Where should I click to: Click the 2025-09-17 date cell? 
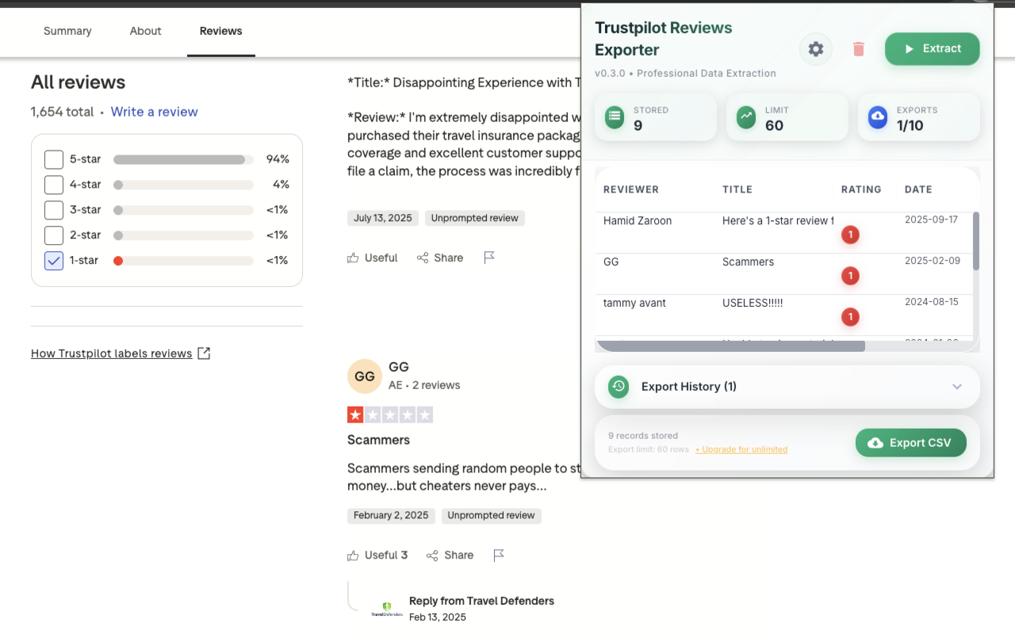click(x=932, y=220)
